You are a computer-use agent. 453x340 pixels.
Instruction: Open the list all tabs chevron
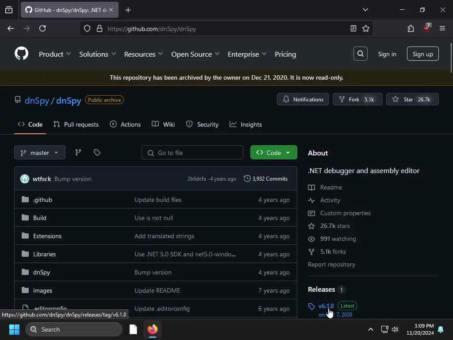tap(365, 10)
